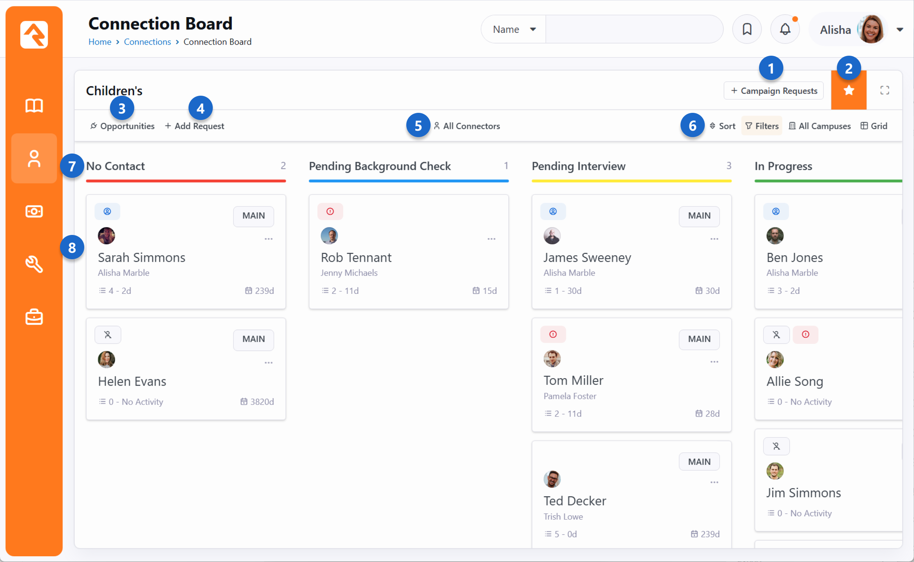Toggle the Filters button
Image resolution: width=914 pixels, height=562 pixels.
(x=762, y=126)
